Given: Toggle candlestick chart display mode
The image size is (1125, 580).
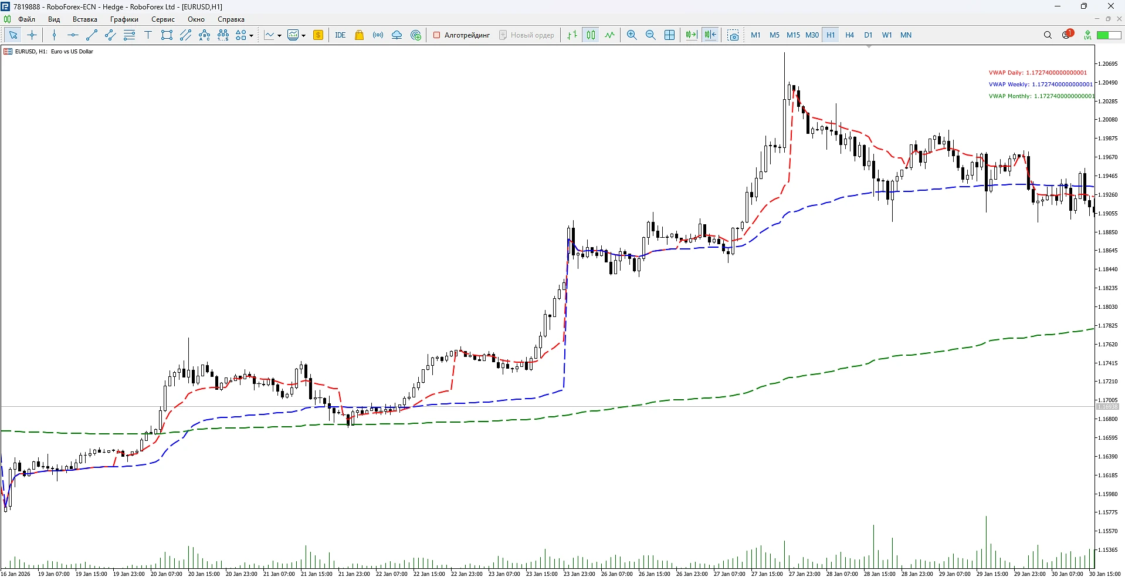Looking at the screenshot, I should coord(591,35).
